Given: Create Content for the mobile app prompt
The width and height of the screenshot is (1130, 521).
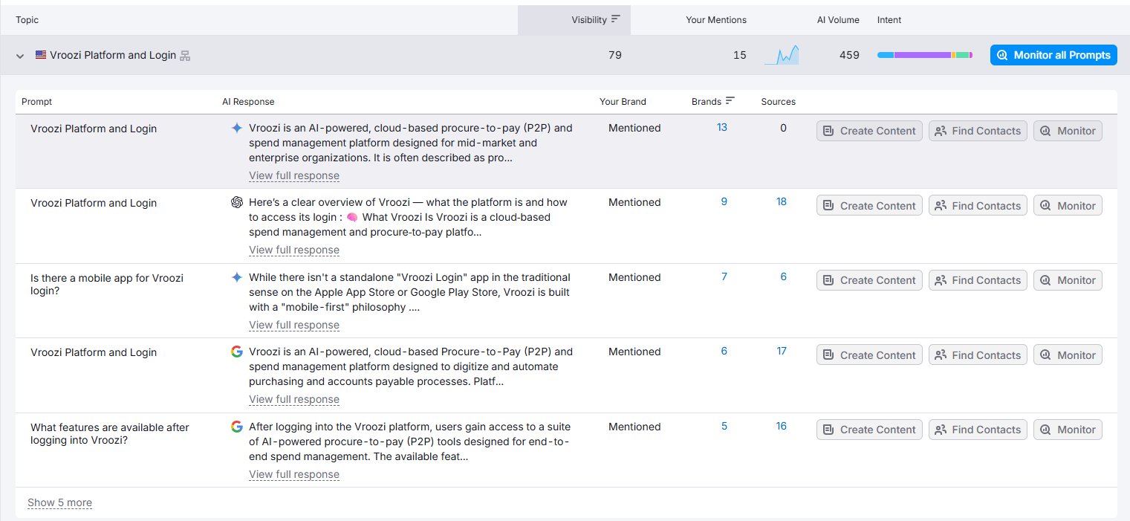Looking at the screenshot, I should 869,280.
